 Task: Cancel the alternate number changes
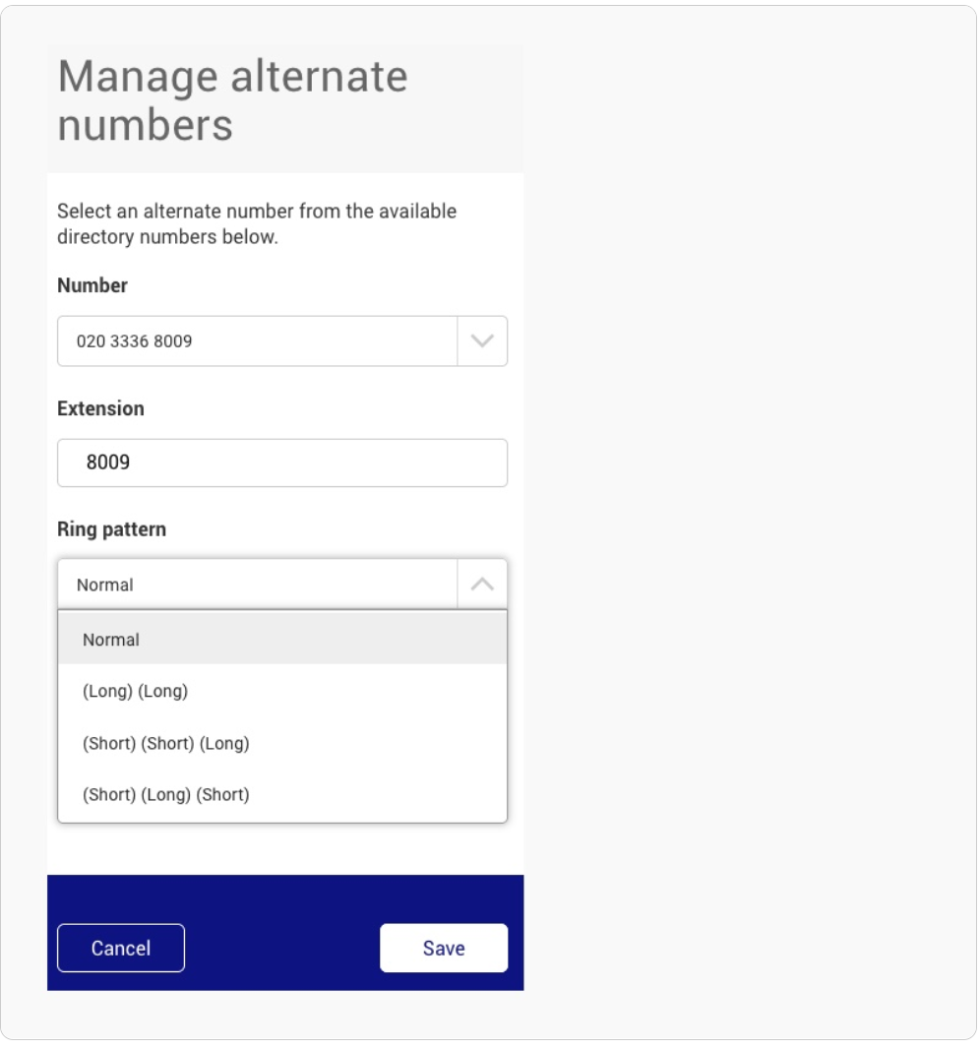(121, 949)
